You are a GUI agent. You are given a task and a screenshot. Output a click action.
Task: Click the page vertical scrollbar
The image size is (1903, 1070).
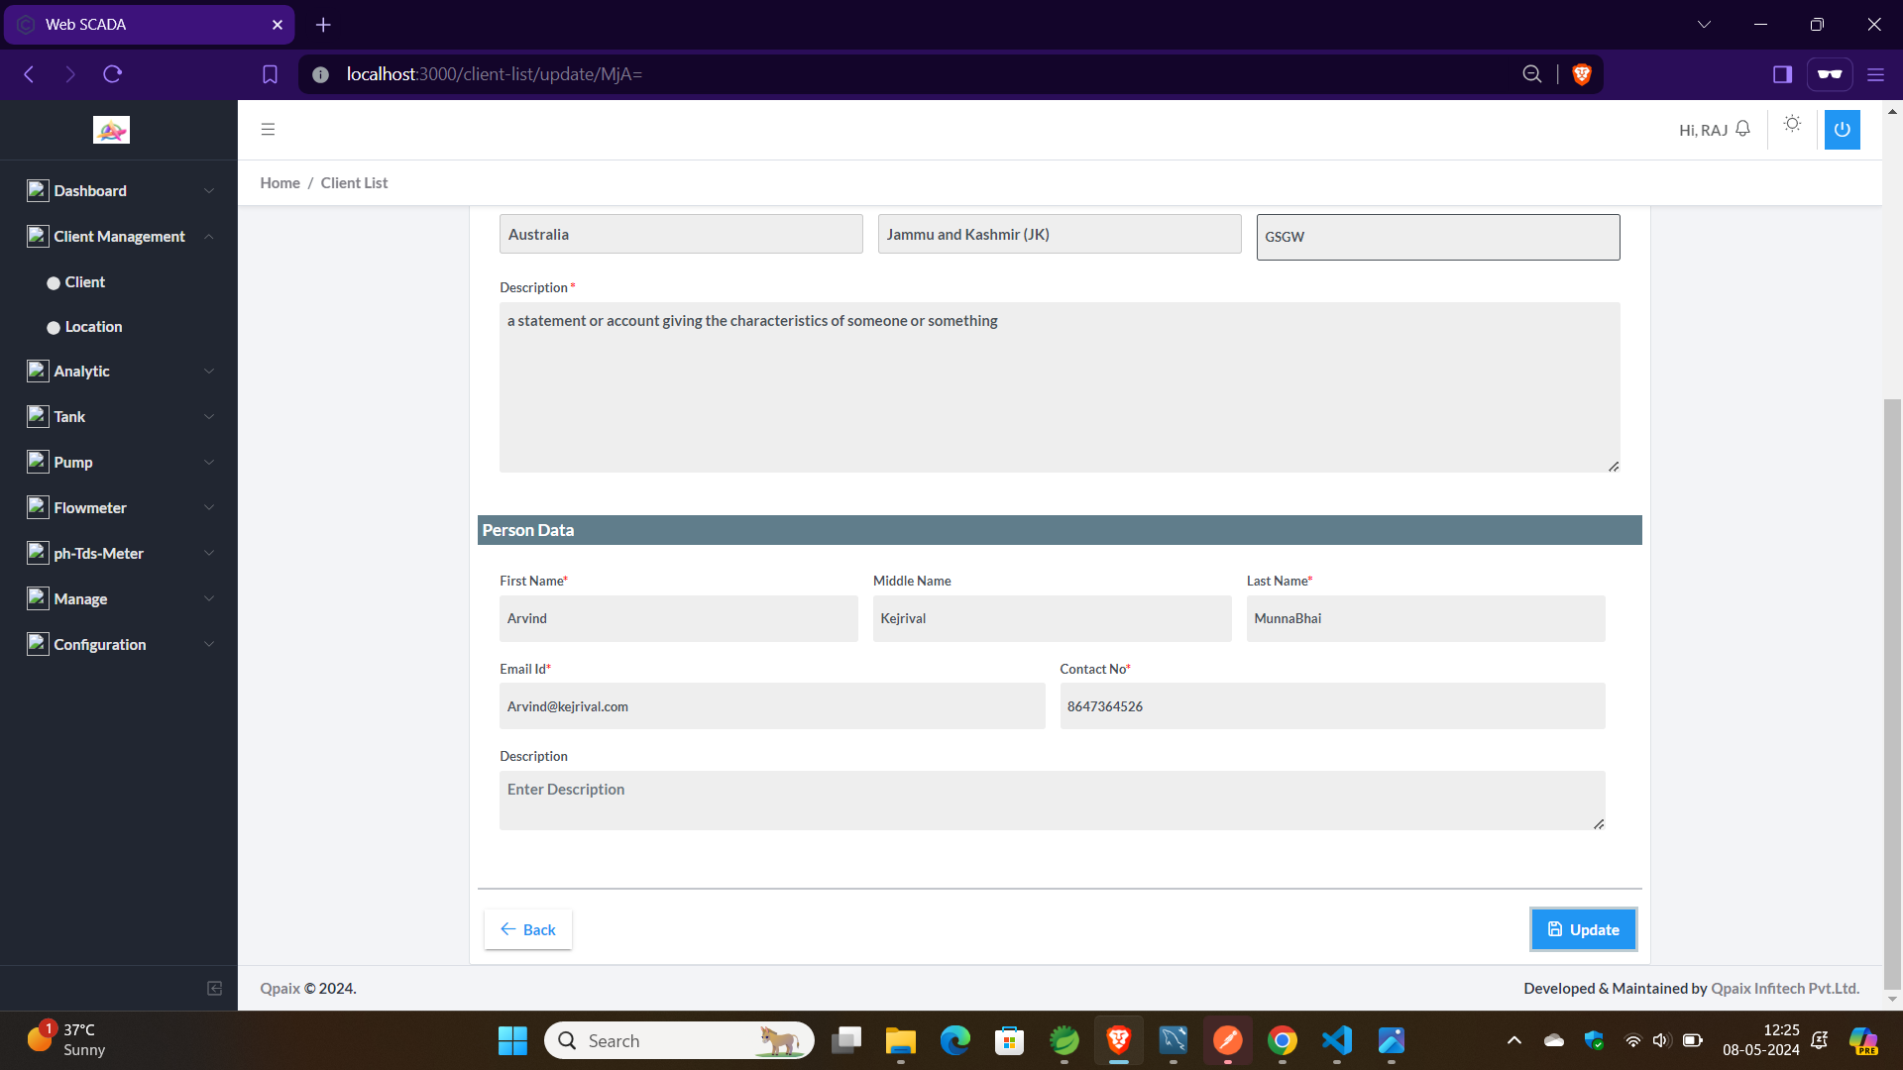pyautogui.click(x=1892, y=694)
